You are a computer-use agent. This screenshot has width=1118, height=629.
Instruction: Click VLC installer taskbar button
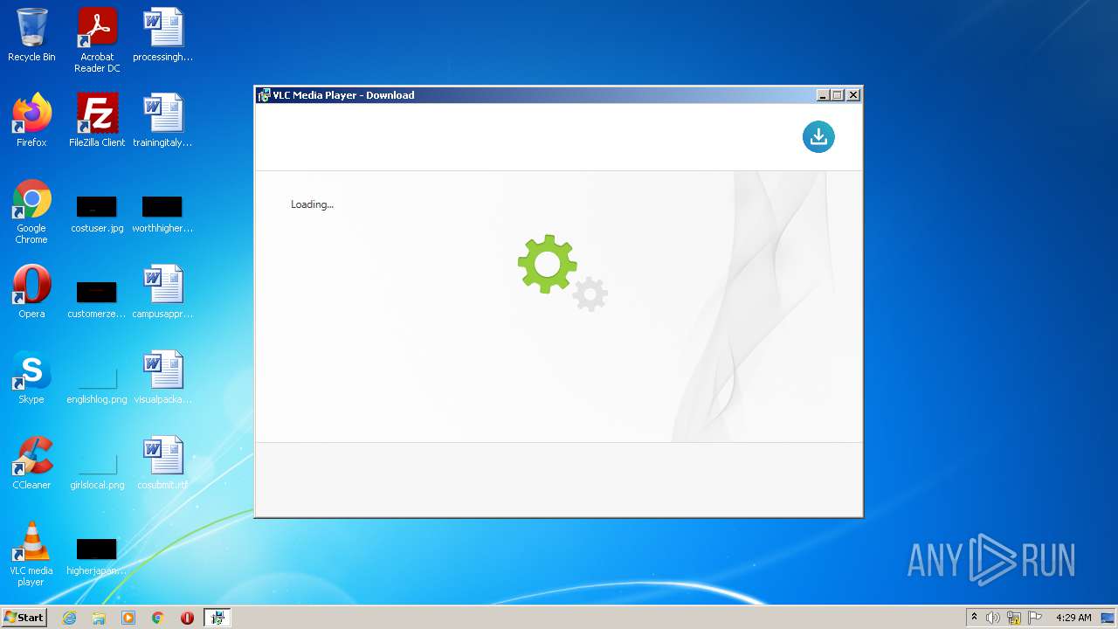(217, 618)
